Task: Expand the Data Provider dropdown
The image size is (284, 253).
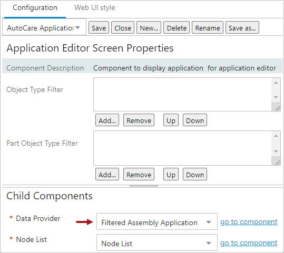Action: pos(157,222)
